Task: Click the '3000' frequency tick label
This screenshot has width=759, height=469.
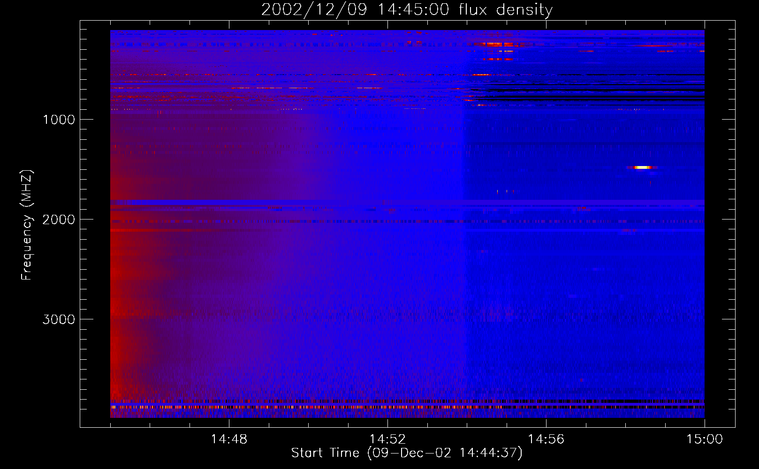Action: click(59, 319)
